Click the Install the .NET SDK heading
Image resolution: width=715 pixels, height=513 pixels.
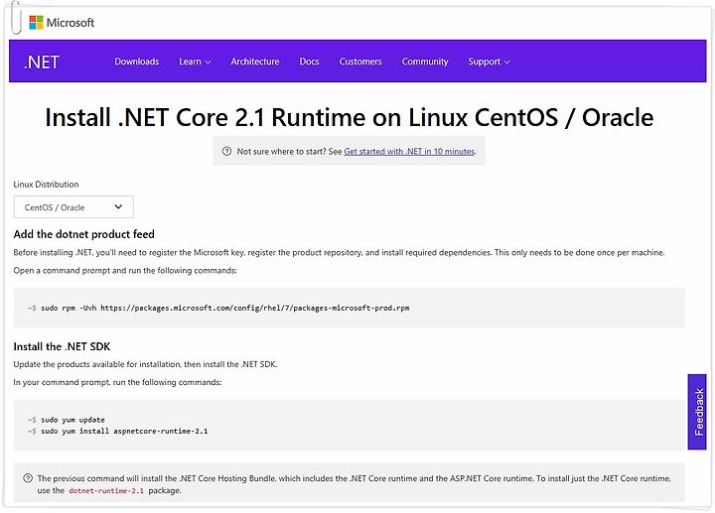(x=62, y=346)
